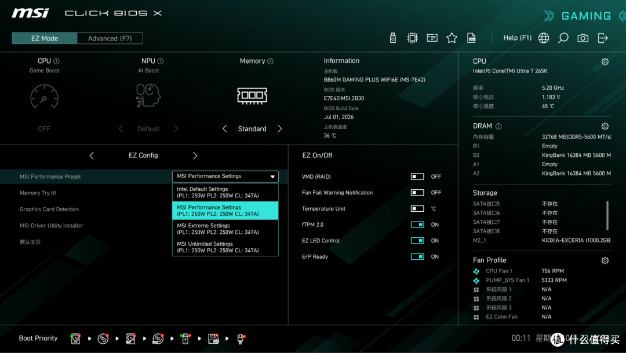This screenshot has height=353, width=626.
Task: Open the hardware info card icon
Action: tap(432, 38)
